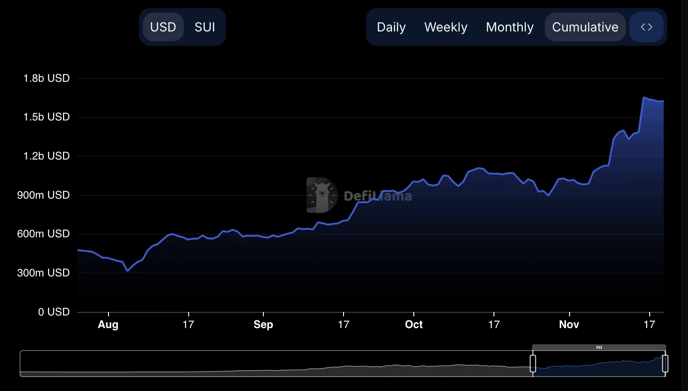Select the Weekly interval

pyautogui.click(x=446, y=27)
